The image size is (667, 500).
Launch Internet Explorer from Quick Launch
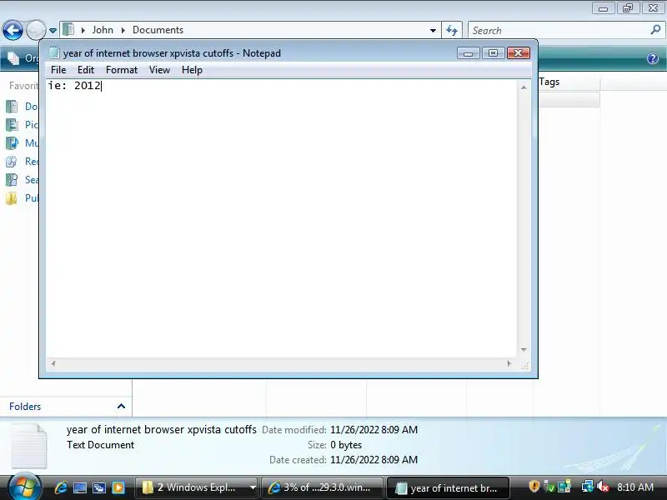coord(60,487)
